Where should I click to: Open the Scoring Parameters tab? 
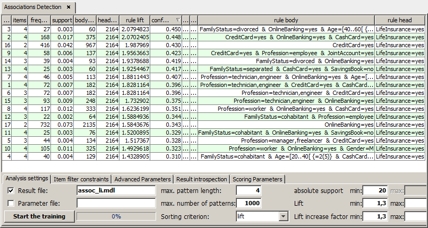coord(257,179)
